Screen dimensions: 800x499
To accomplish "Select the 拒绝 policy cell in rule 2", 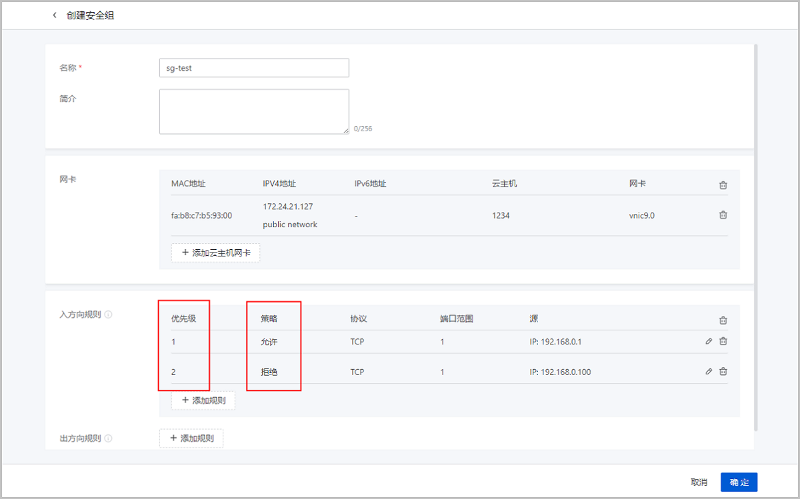I will point(269,372).
